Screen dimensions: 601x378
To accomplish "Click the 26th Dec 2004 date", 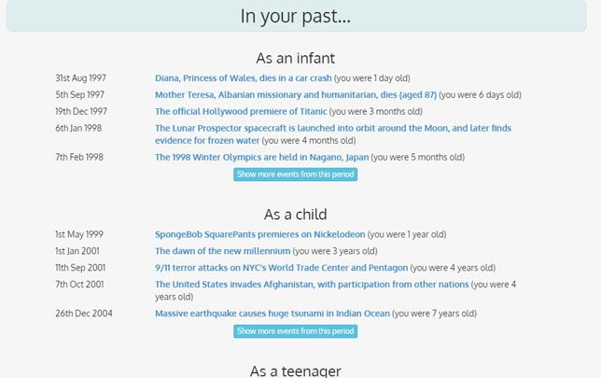I will coord(83,314).
